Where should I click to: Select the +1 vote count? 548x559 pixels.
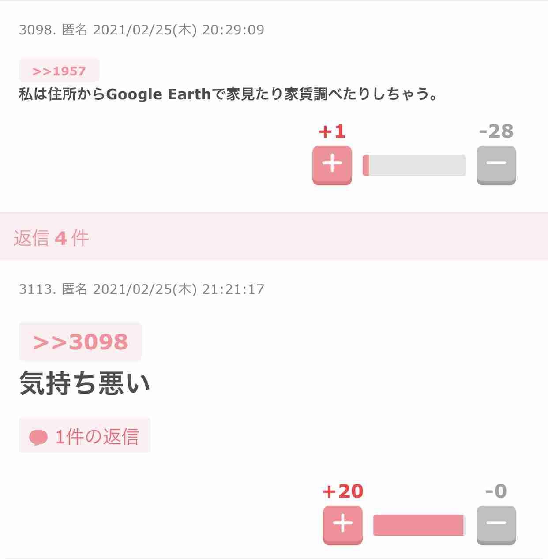click(x=332, y=131)
